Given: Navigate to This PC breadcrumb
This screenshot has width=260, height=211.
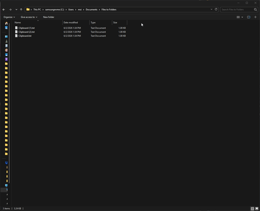Looking at the screenshot, I should [x=37, y=10].
